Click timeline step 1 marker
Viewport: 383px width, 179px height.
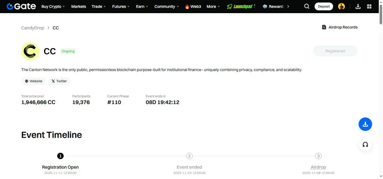[x=60, y=156]
